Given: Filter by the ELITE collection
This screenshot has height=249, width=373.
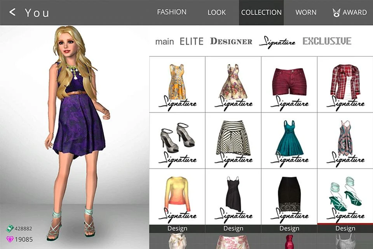Looking at the screenshot, I should coord(192,42).
